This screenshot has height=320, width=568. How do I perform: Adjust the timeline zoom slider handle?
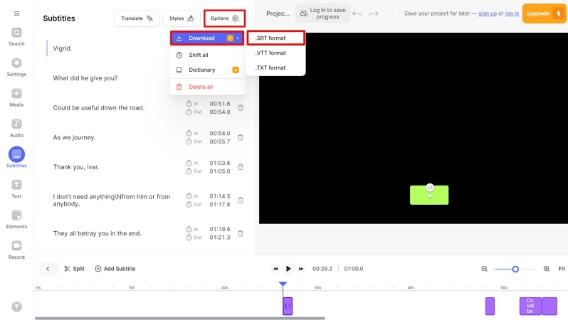pyautogui.click(x=515, y=269)
